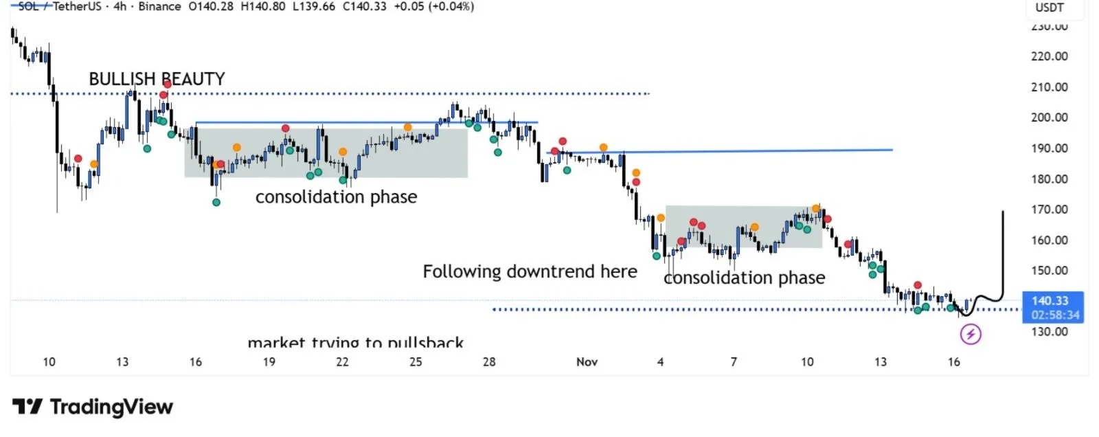The height and width of the screenshot is (437, 1099).
Task: Select the solid blue line near 190
Action: pyautogui.click(x=756, y=150)
